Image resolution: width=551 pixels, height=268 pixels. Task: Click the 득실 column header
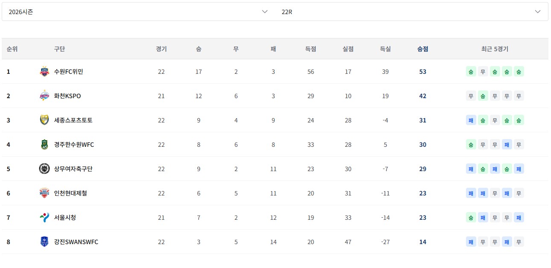[x=385, y=49]
